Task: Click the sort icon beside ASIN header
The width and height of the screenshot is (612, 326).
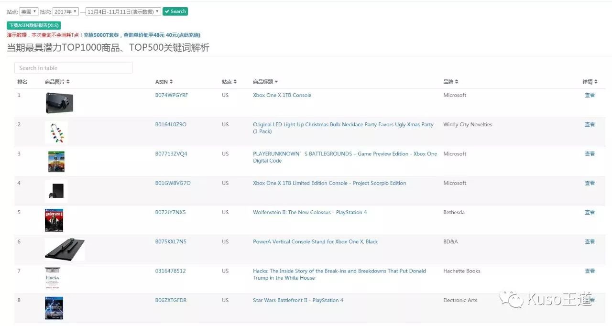Action: pyautogui.click(x=171, y=82)
